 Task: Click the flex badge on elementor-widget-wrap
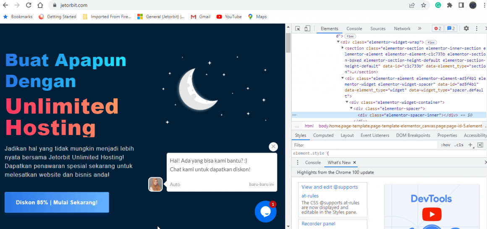coord(431,42)
